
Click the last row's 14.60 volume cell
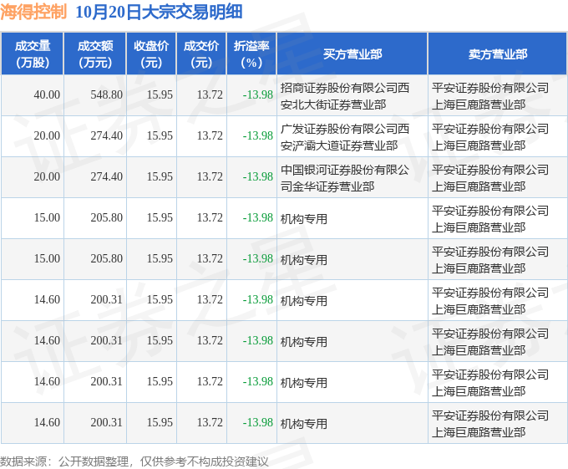tap(47, 423)
